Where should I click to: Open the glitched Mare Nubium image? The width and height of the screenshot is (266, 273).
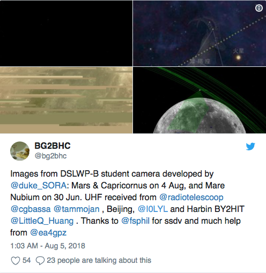(x=66, y=100)
